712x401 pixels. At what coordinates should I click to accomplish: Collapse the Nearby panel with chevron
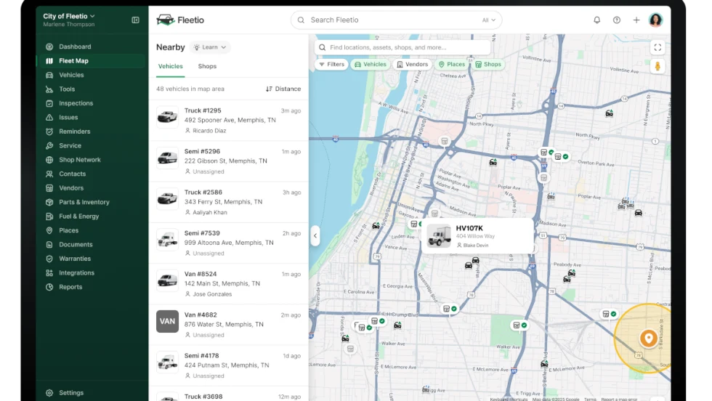(315, 235)
